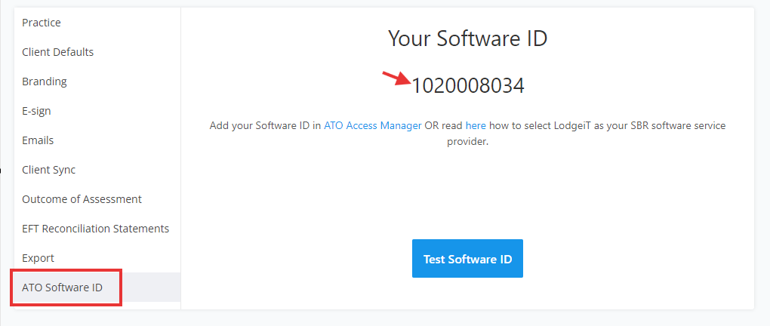770x326 pixels.
Task: Click the 'Your Software ID' heading
Action: pyautogui.click(x=467, y=38)
